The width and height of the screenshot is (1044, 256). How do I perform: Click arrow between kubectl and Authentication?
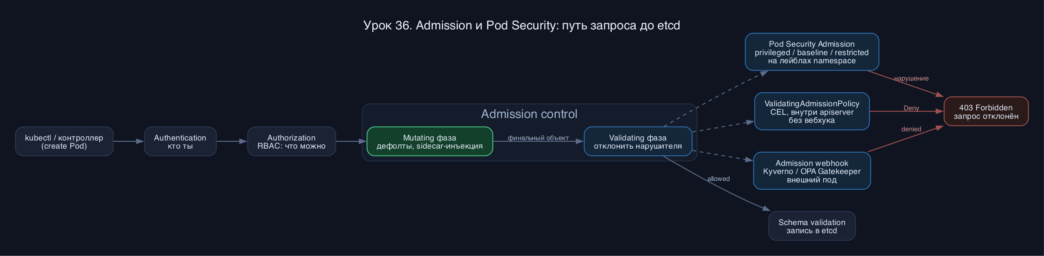pos(129,141)
